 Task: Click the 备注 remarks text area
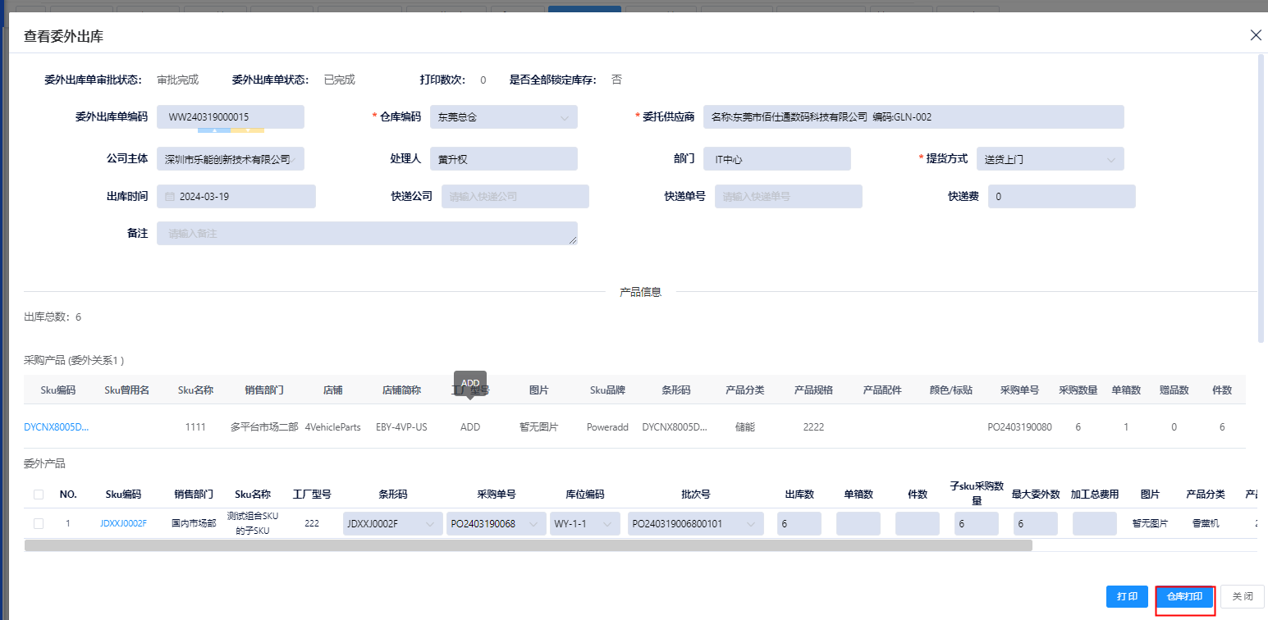(x=367, y=233)
